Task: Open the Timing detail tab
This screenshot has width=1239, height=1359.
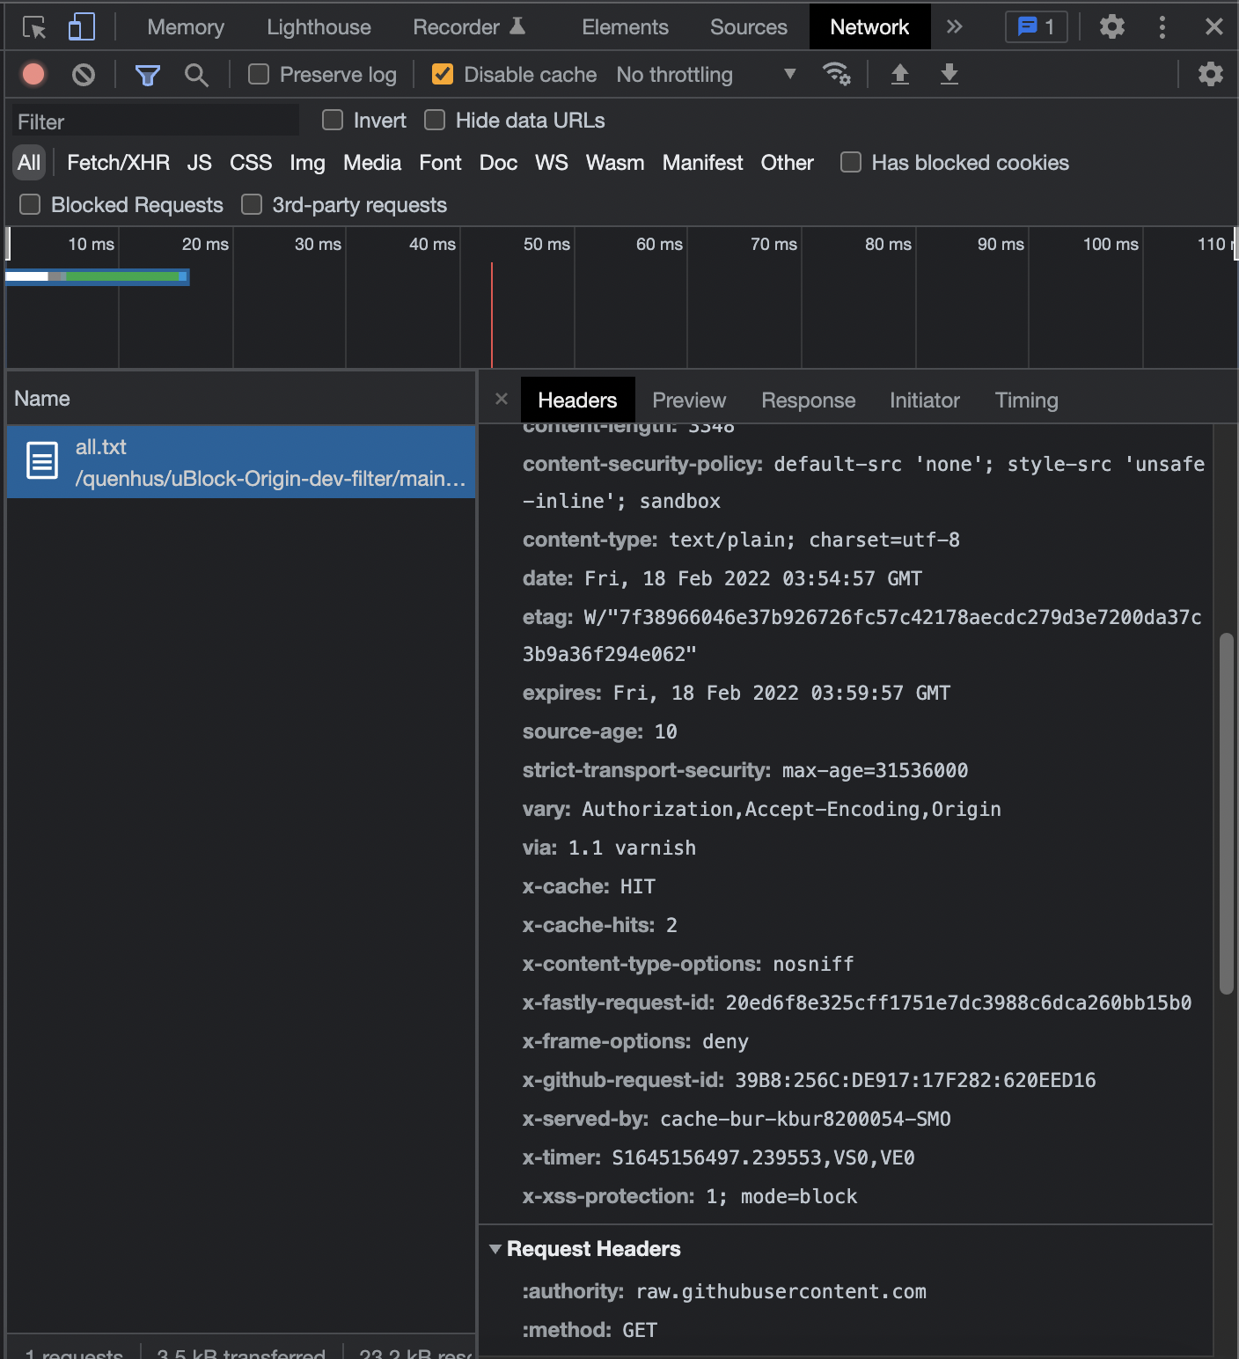Action: click(1026, 400)
